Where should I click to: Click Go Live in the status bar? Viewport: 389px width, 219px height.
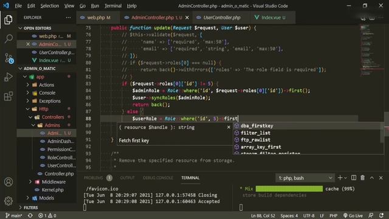353,215
